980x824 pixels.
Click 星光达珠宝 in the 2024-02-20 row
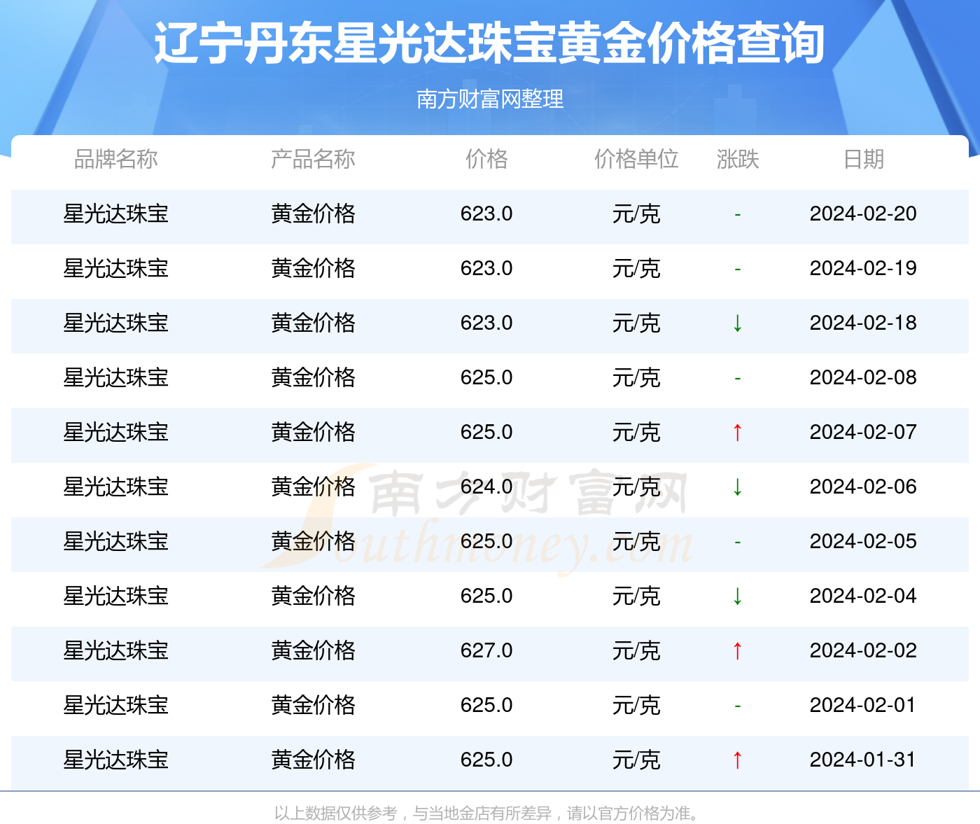(x=116, y=214)
